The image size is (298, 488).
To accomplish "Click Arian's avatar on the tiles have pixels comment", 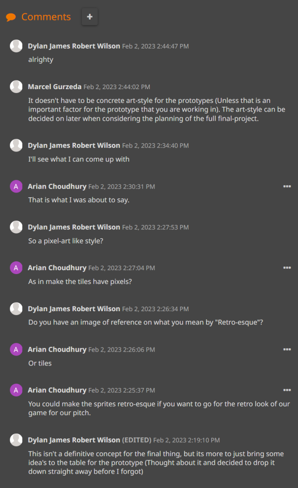I will pos(16,268).
